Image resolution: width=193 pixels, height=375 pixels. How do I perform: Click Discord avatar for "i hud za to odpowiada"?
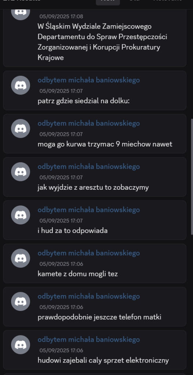[x=21, y=215]
